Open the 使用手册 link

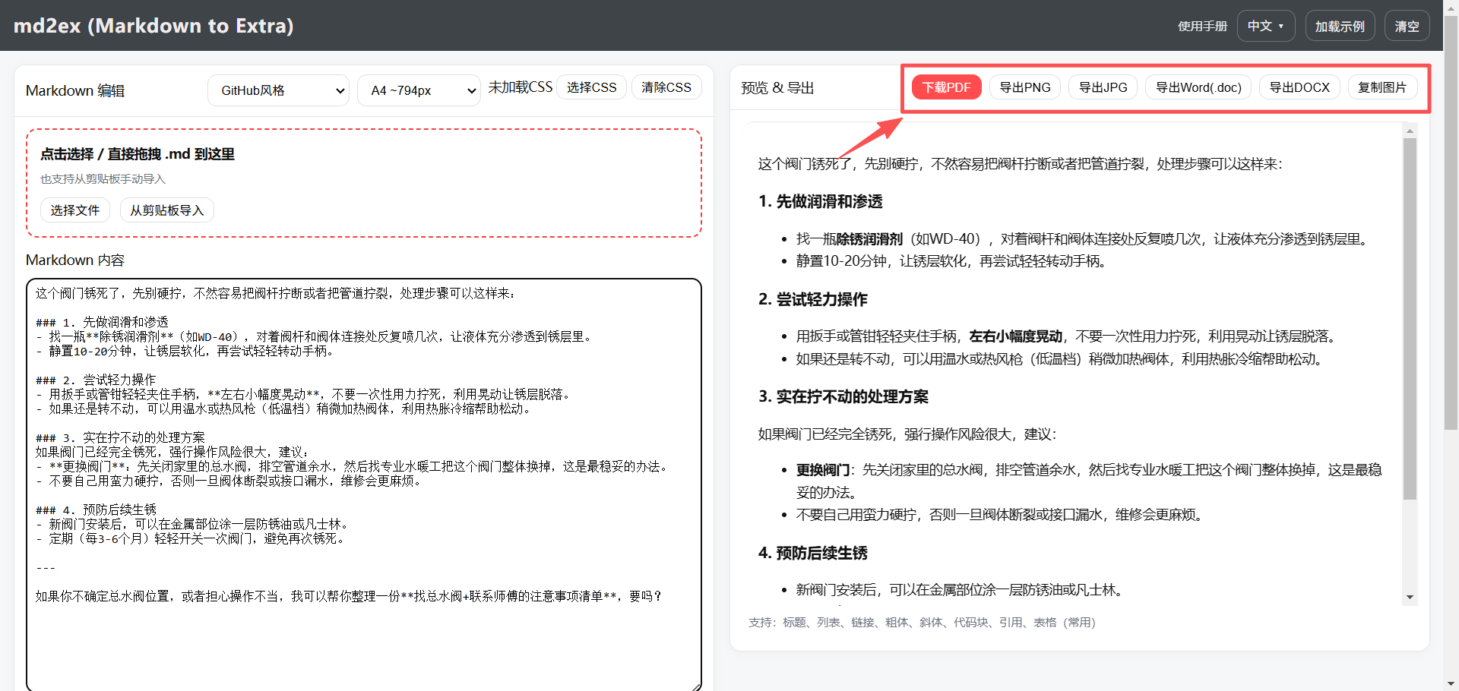pos(1202,26)
